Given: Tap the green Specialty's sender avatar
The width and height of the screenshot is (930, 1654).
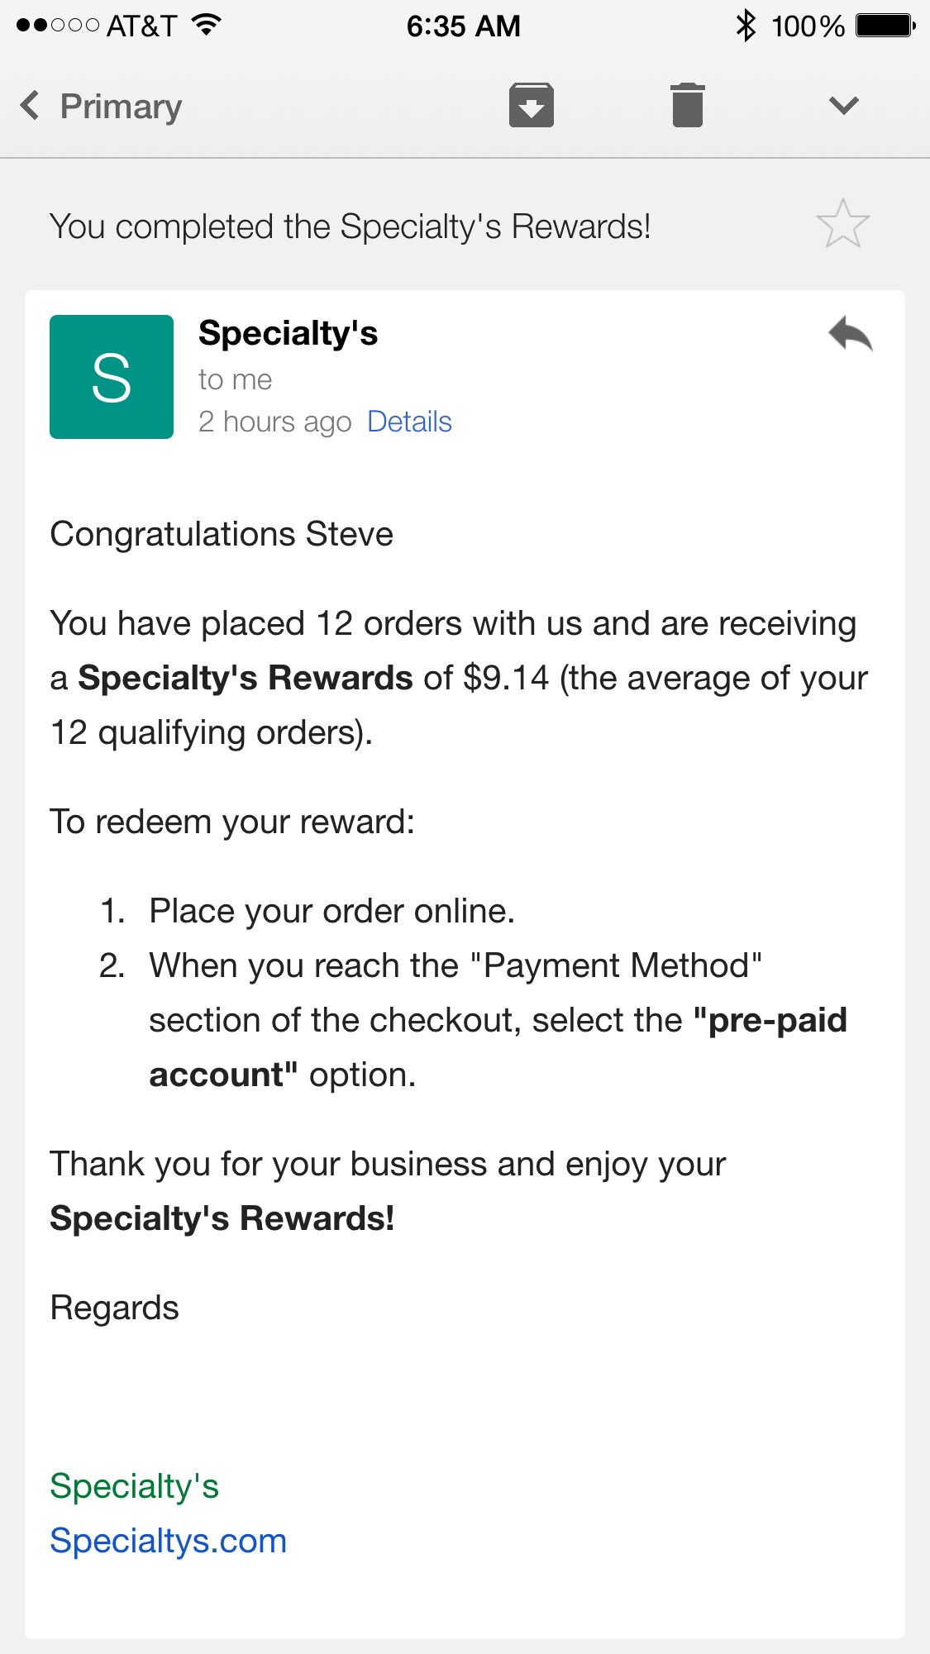Looking at the screenshot, I should pos(112,377).
